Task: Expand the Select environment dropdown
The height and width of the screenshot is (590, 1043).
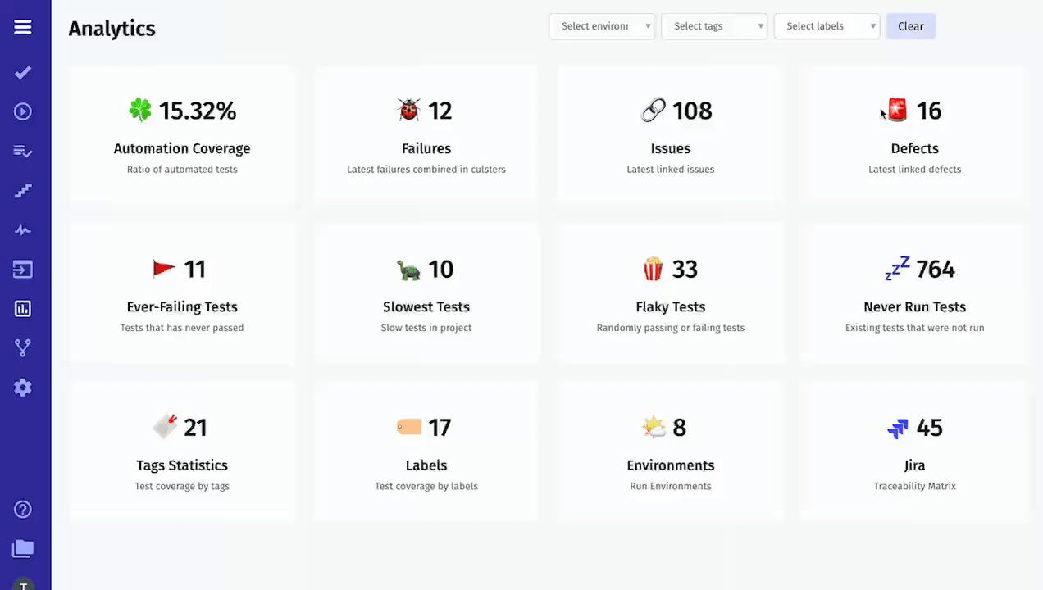Action: click(602, 26)
